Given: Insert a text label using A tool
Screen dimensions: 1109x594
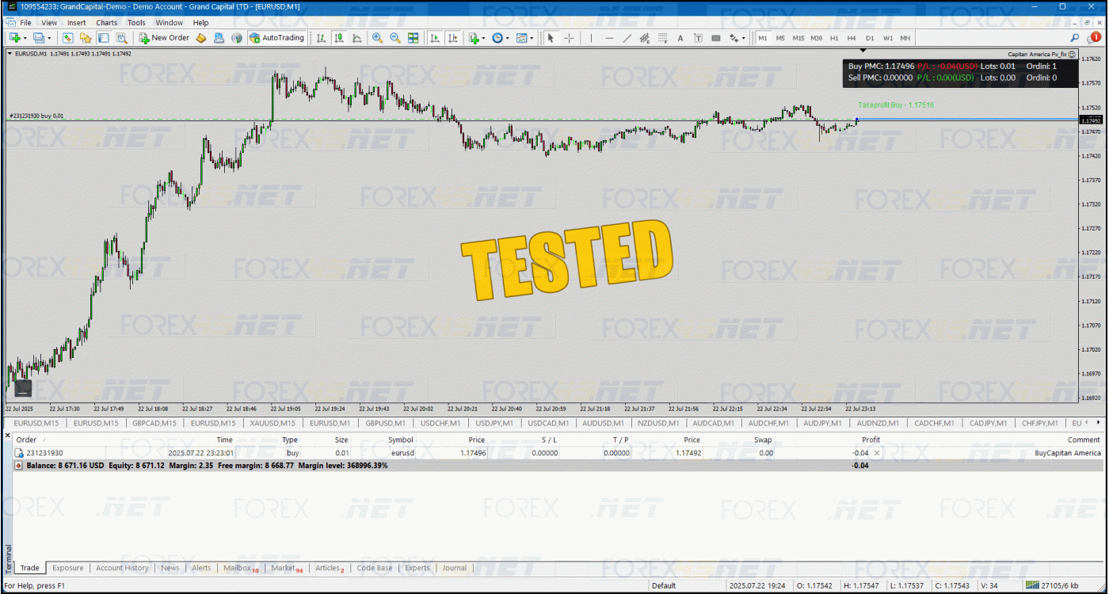Looking at the screenshot, I should tap(680, 38).
